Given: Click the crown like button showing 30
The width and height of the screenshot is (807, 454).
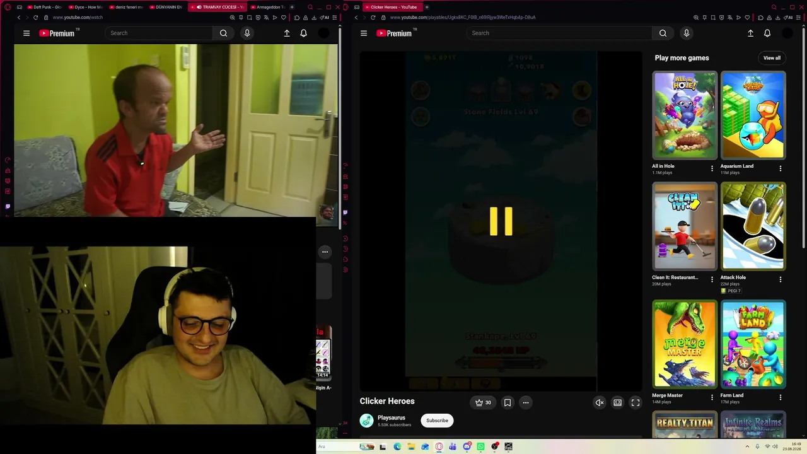Looking at the screenshot, I should tap(484, 402).
